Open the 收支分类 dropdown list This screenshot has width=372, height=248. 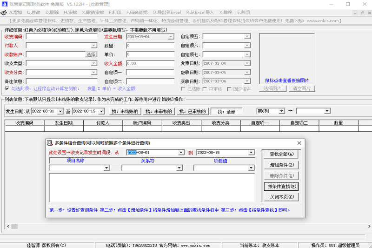[94, 73]
